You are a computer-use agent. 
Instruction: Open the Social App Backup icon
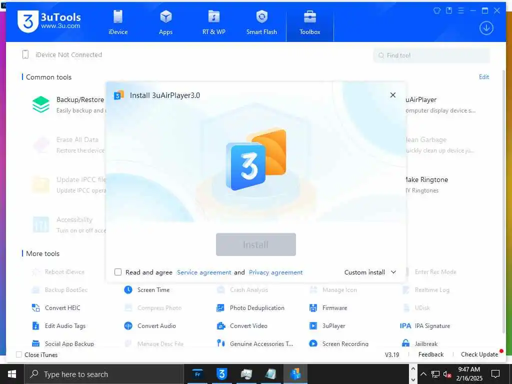pyautogui.click(x=35, y=343)
